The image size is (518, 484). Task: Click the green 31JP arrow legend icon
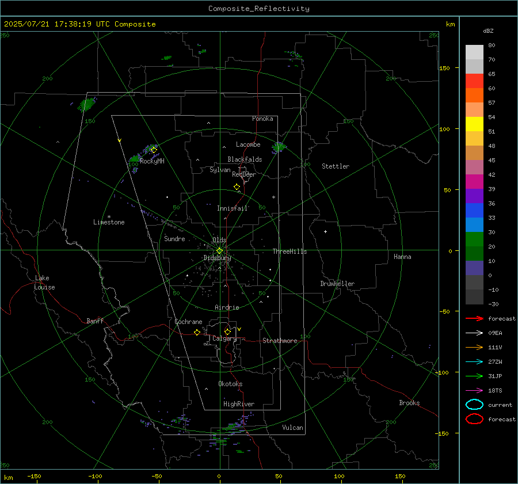pyautogui.click(x=474, y=376)
